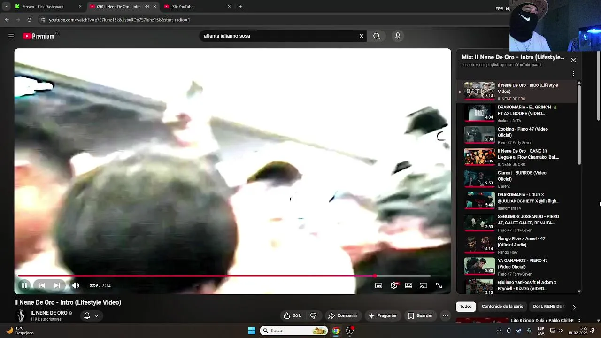This screenshot has height=338, width=601.
Task: Open video player settings gear
Action: click(394, 285)
